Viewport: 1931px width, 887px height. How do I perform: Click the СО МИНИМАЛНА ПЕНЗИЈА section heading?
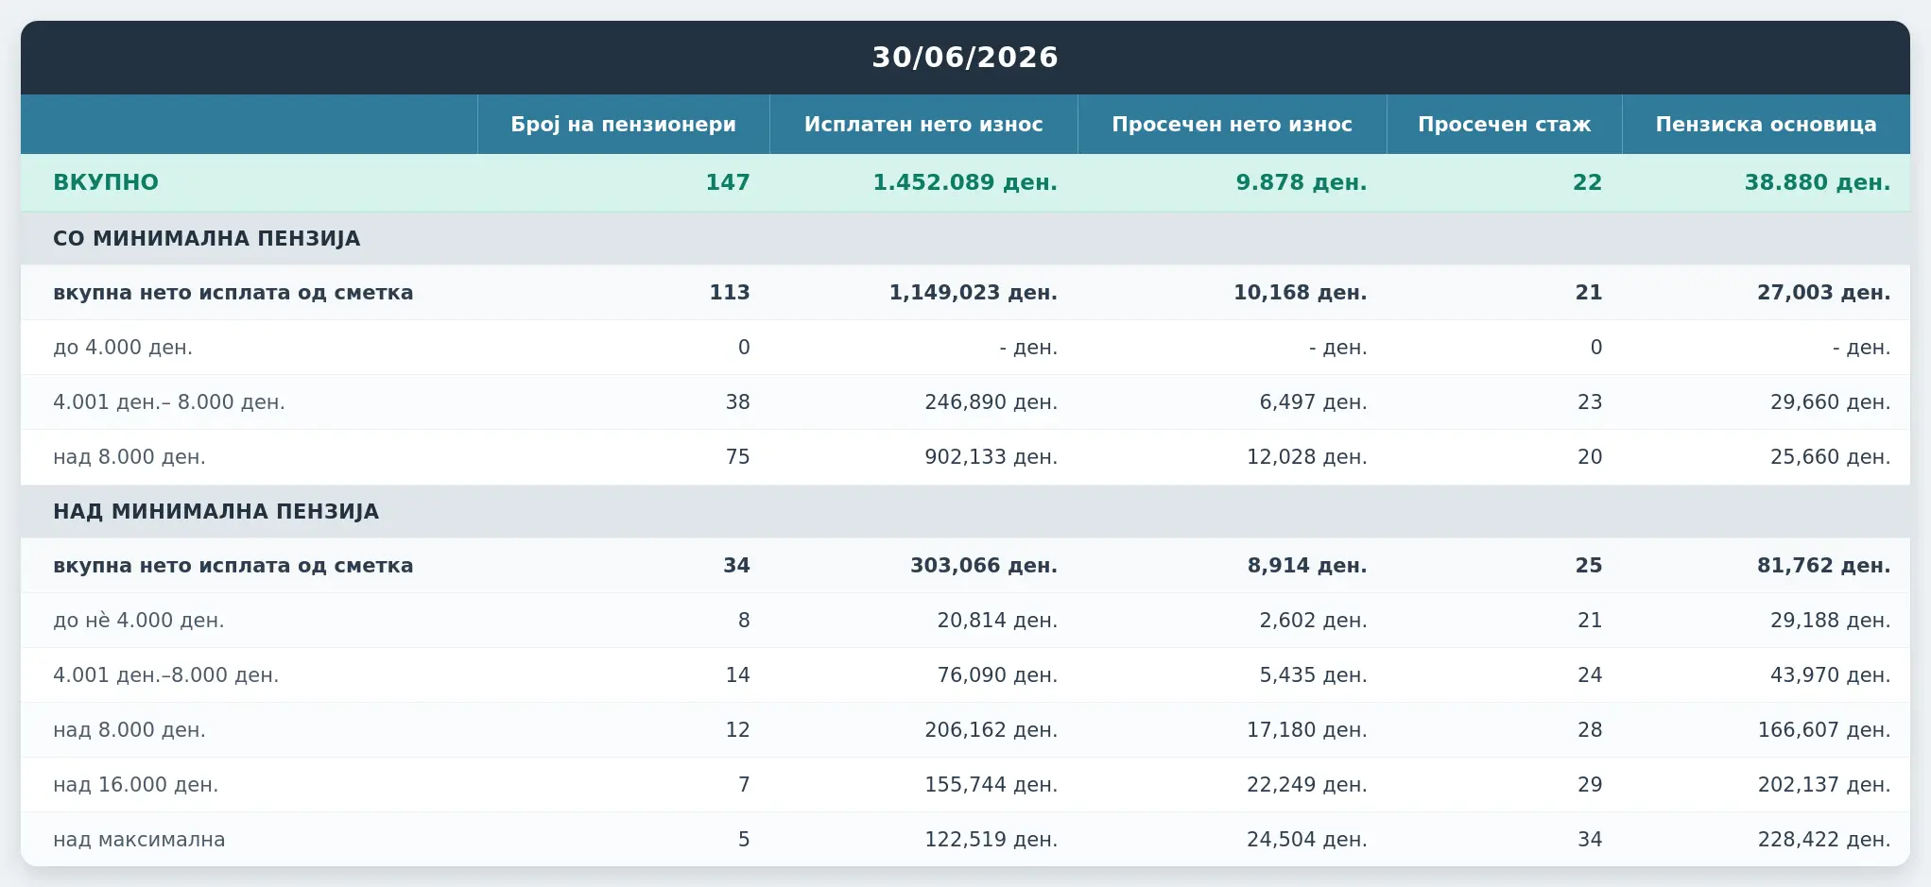tap(207, 238)
